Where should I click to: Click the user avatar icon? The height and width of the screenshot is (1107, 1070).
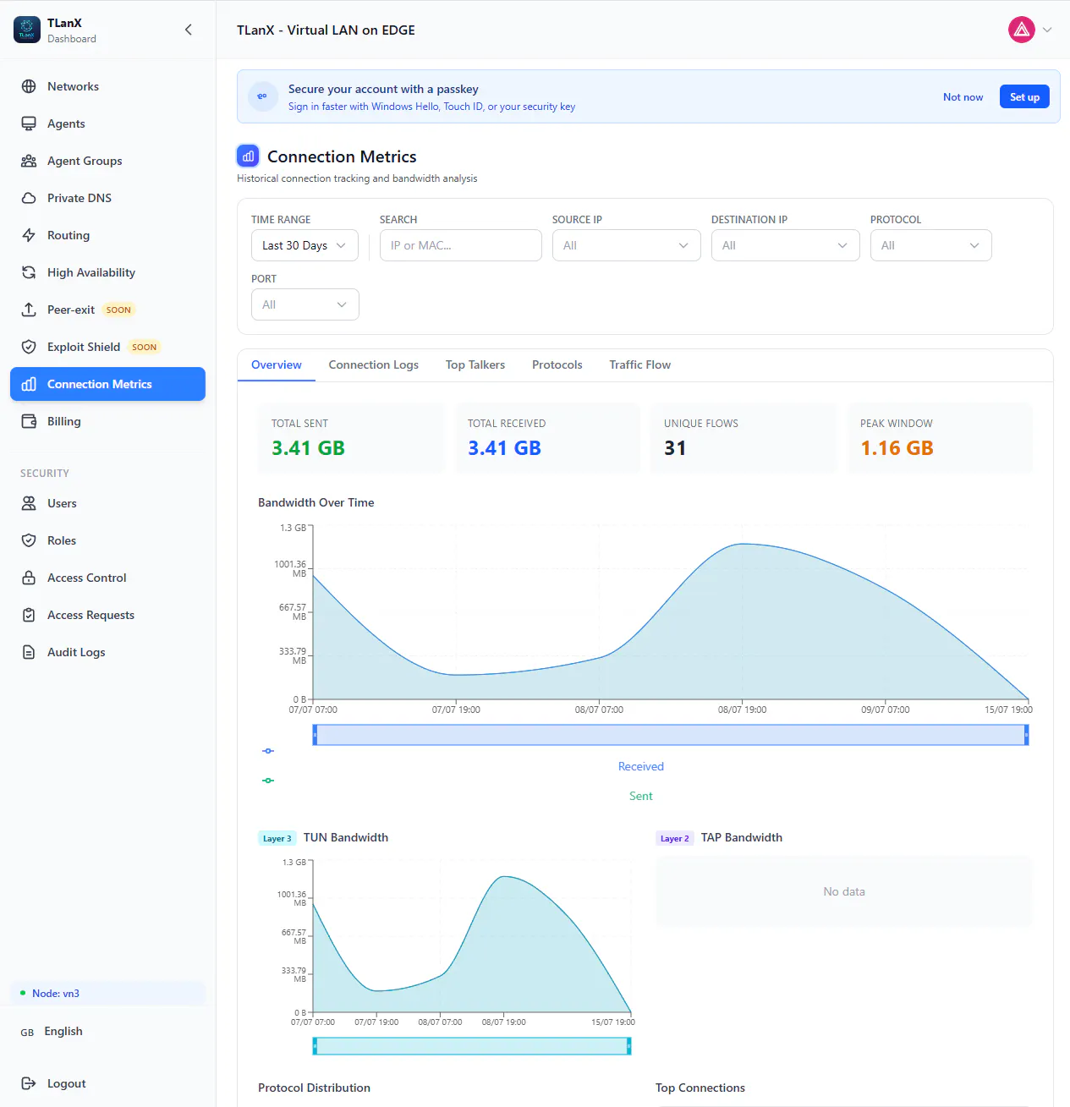tap(1022, 30)
